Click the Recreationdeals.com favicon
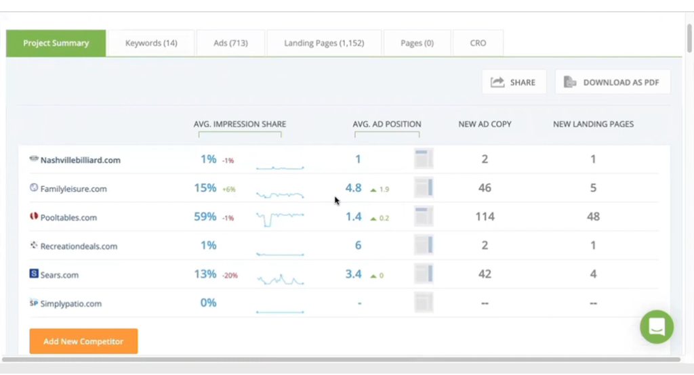This screenshot has width=694, height=375. click(34, 245)
